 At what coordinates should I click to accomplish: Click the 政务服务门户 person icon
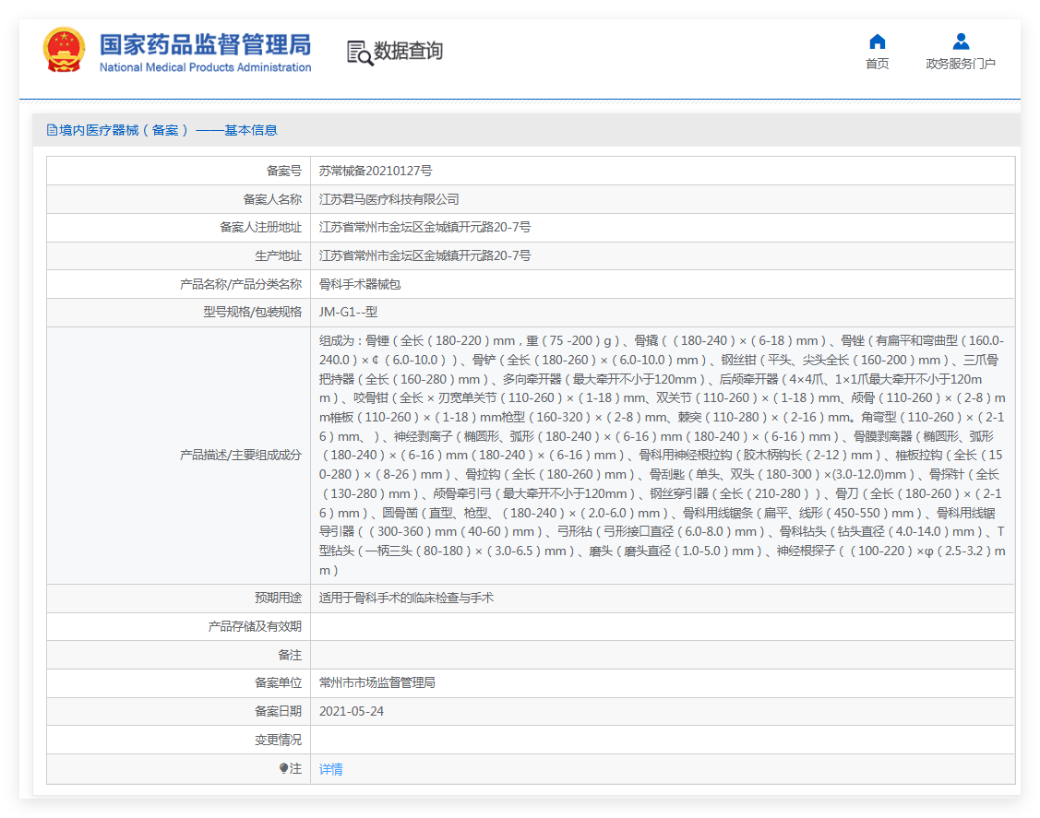(x=961, y=41)
